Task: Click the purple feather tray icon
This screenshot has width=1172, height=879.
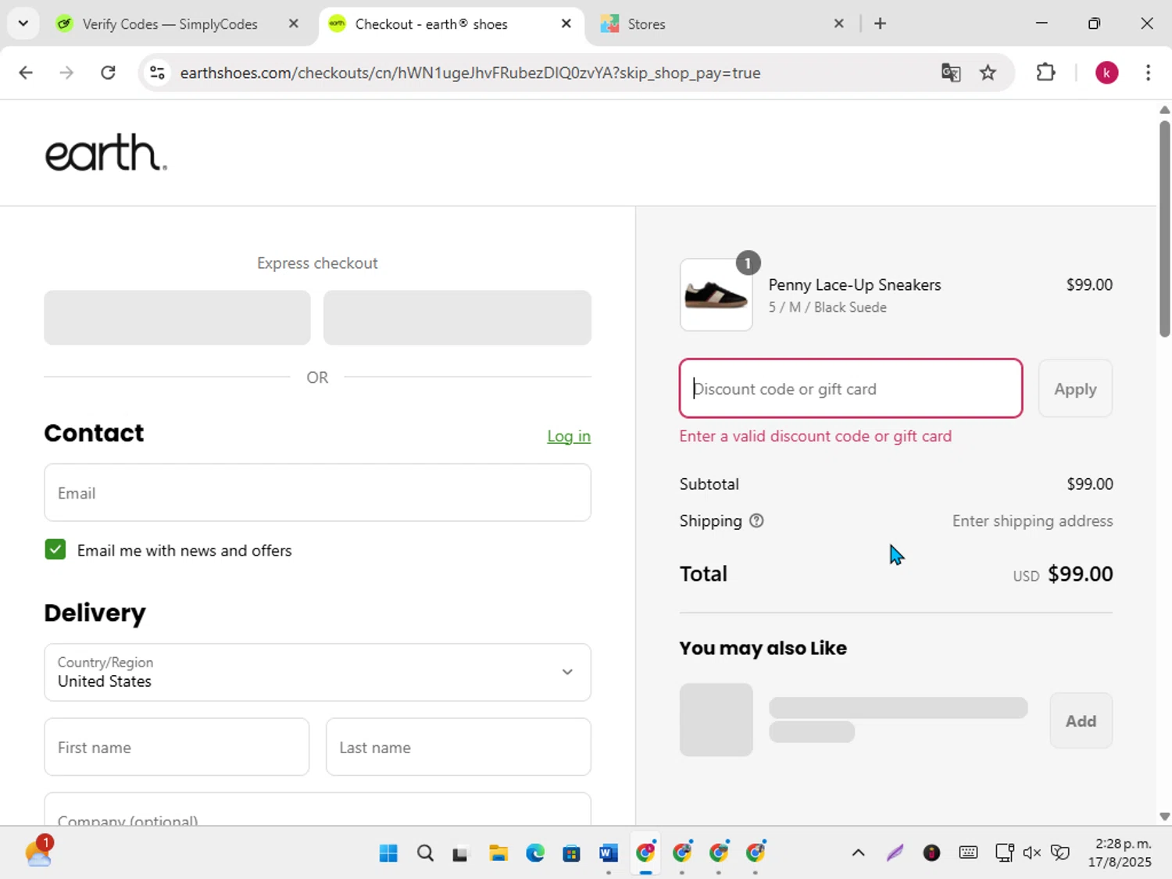Action: [895, 852]
